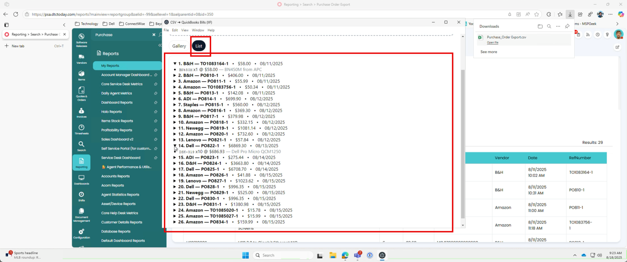Pin Profitability Reports entry
The width and height of the screenshot is (627, 262).
click(156, 130)
